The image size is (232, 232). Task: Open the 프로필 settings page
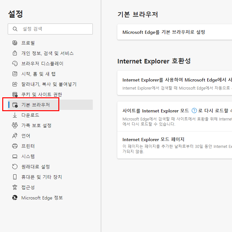click(50, 43)
